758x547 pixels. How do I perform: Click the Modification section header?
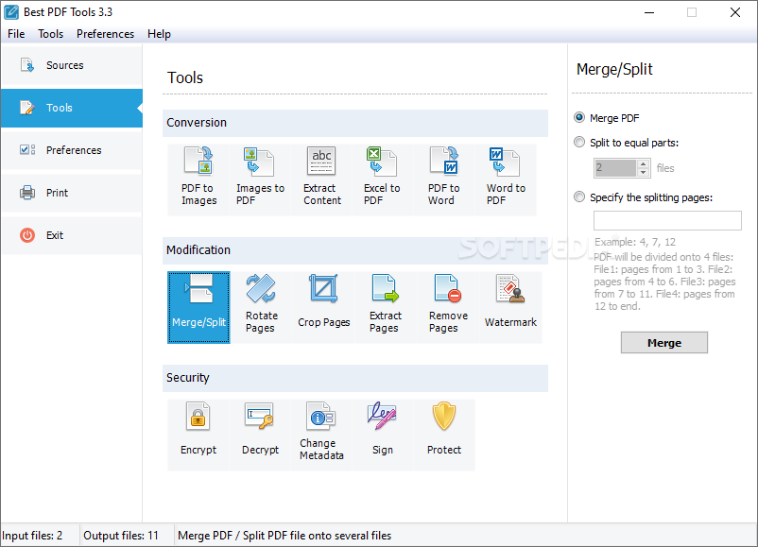click(355, 250)
